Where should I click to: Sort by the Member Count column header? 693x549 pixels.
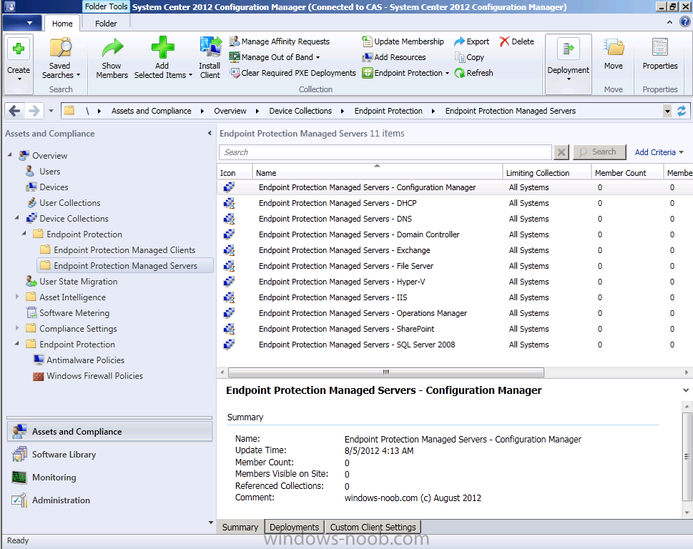(x=627, y=173)
